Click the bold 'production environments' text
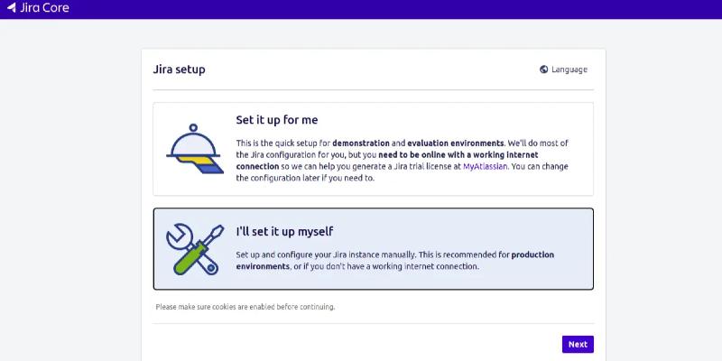The width and height of the screenshot is (722, 361). click(x=532, y=255)
